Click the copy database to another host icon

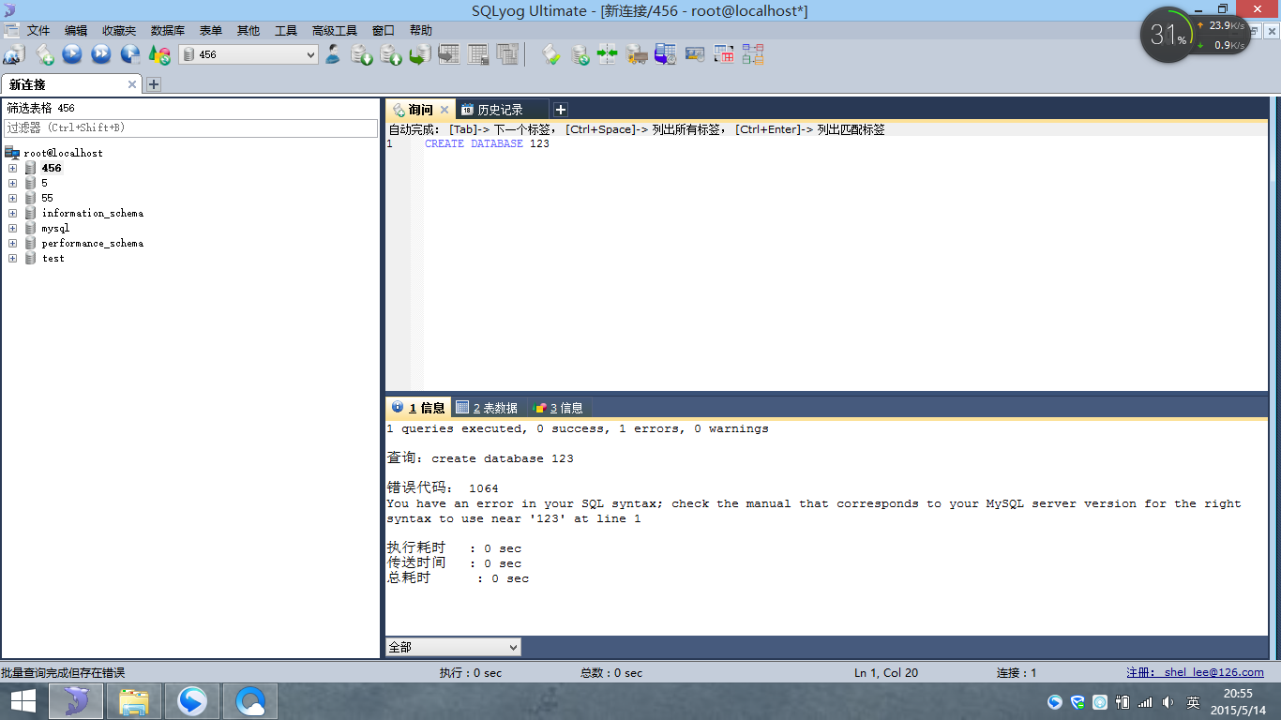420,54
